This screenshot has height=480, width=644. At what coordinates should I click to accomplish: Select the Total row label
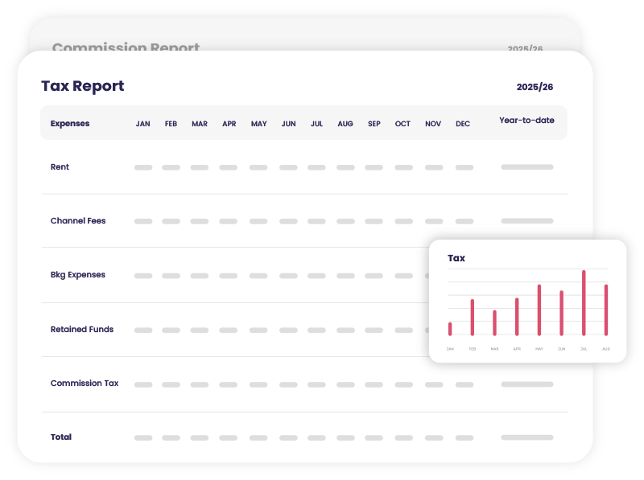coord(61,437)
